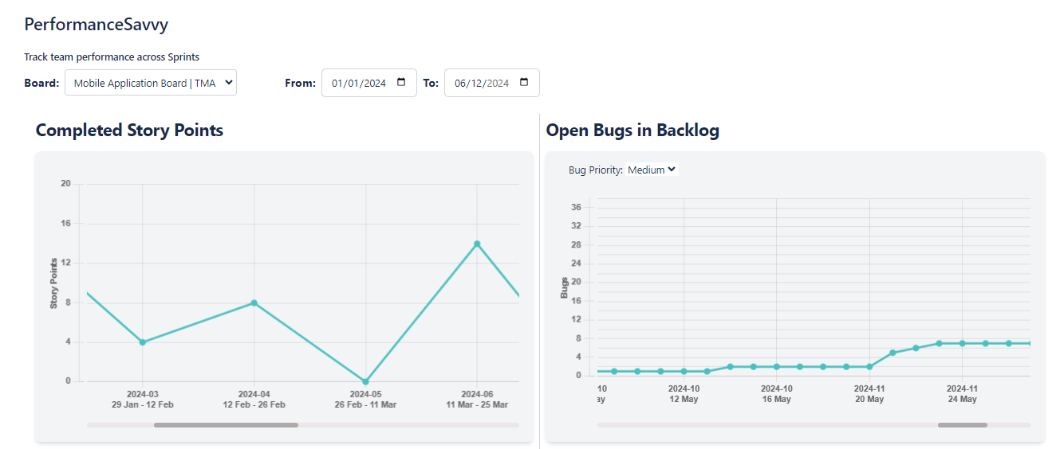This screenshot has width=1056, height=449.
Task: Click the From date field 01/01/2024
Action: coord(369,83)
